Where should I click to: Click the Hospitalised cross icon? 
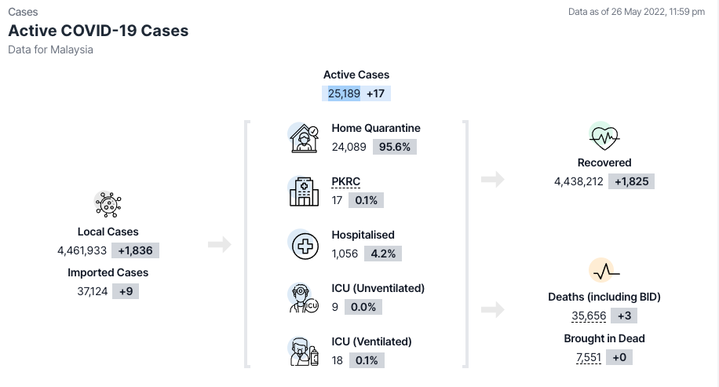click(304, 245)
